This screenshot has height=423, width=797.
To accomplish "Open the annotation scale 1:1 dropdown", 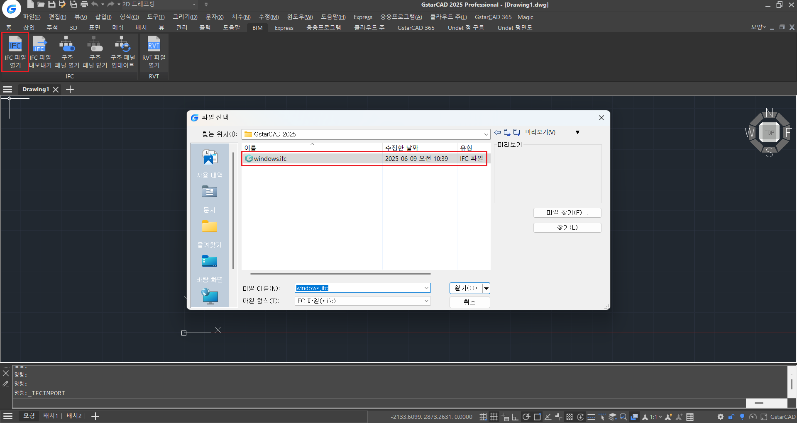I will tap(656, 417).
